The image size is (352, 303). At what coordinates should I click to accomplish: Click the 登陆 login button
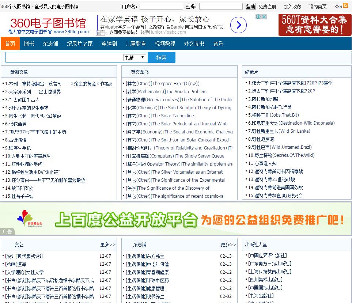[x=250, y=7]
